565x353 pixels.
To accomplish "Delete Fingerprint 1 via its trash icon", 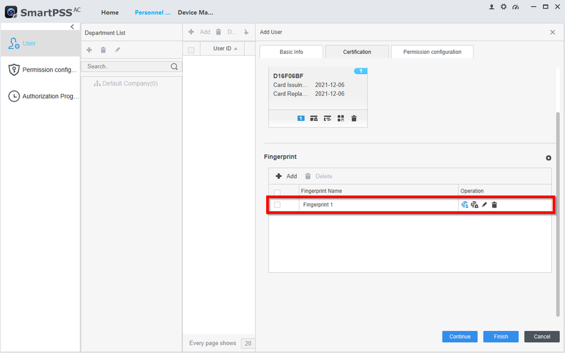I will pos(494,205).
